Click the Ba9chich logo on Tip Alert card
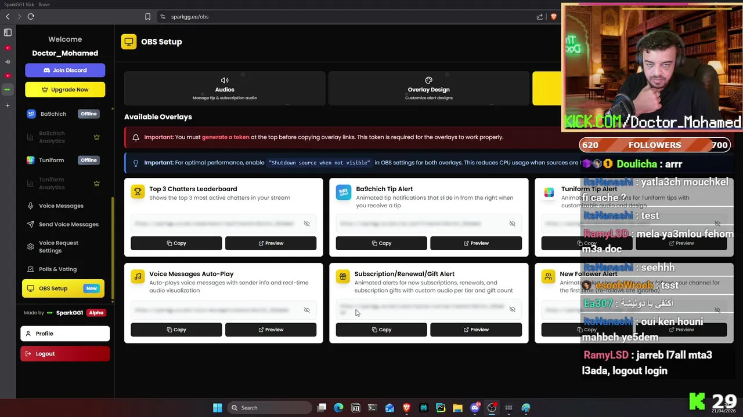The height and width of the screenshot is (417, 743). [x=344, y=192]
